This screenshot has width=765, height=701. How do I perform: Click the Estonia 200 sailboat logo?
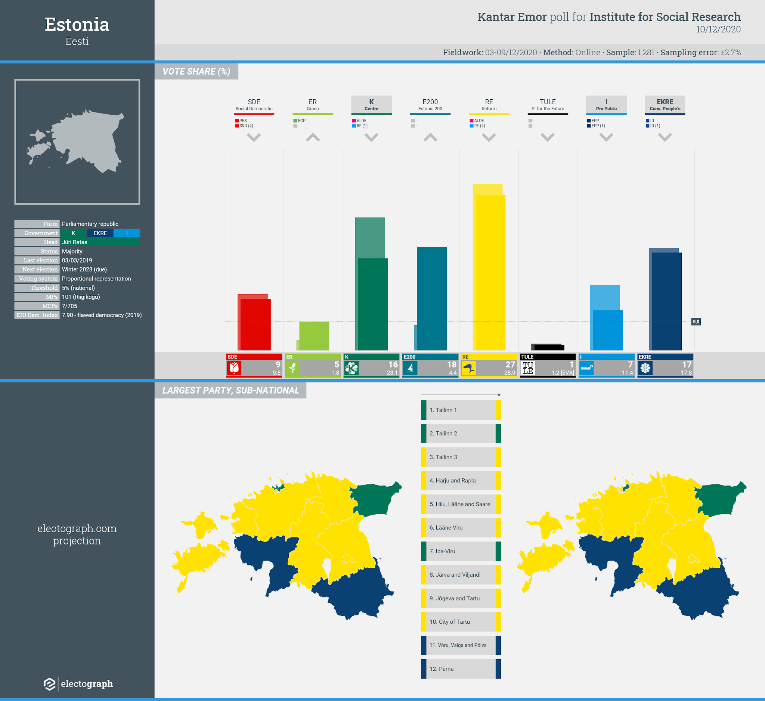410,367
